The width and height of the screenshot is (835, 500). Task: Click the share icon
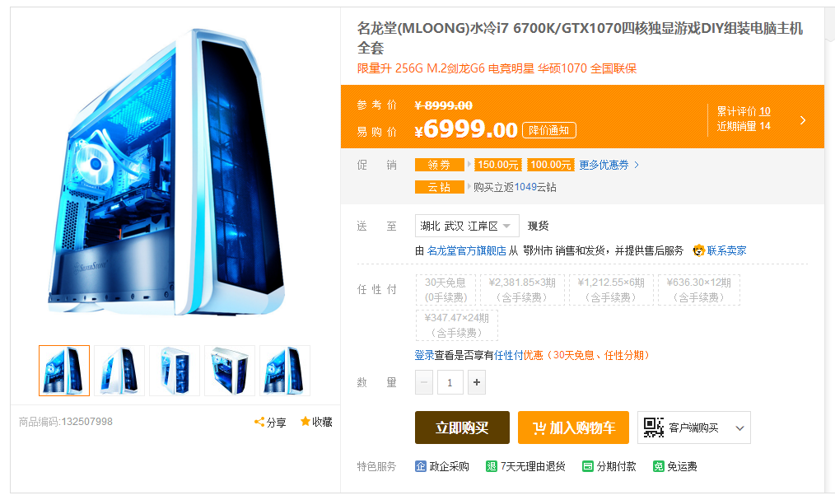point(259,423)
